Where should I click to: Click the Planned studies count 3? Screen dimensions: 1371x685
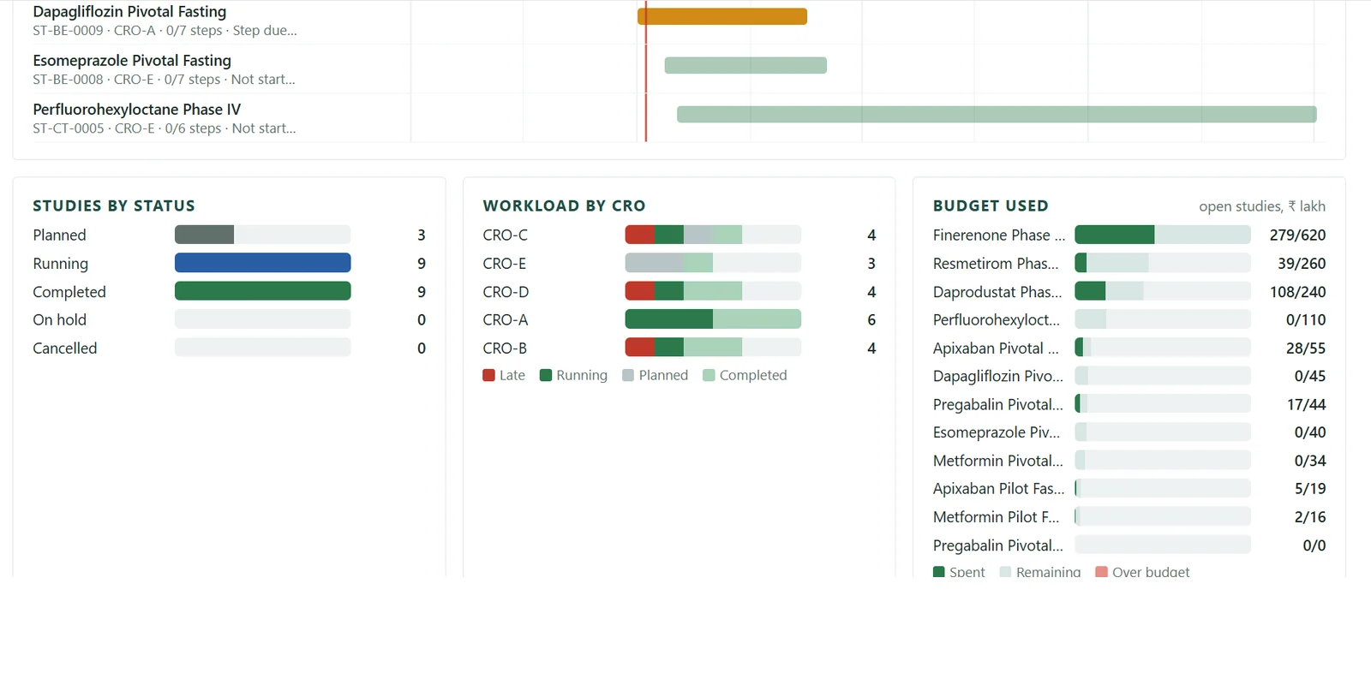pyautogui.click(x=421, y=235)
